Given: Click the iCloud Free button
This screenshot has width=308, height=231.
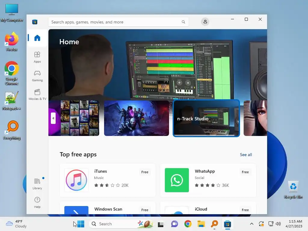Looking at the screenshot, I should 245,210.
